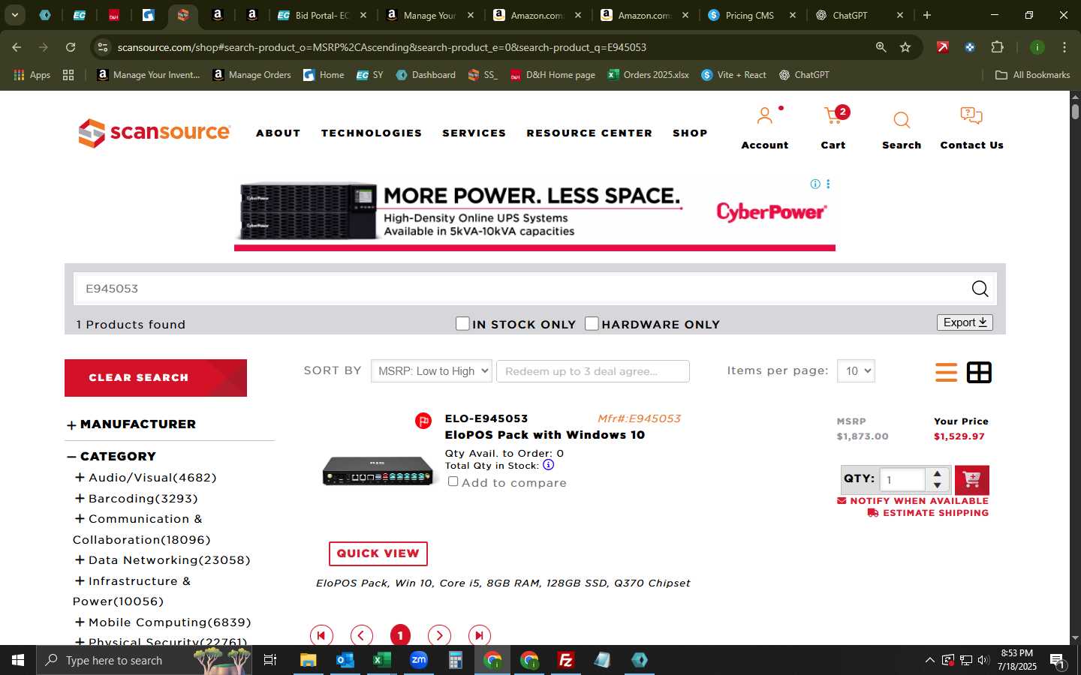Go to the first results page
Screen dimensions: 1081x675
(321, 635)
